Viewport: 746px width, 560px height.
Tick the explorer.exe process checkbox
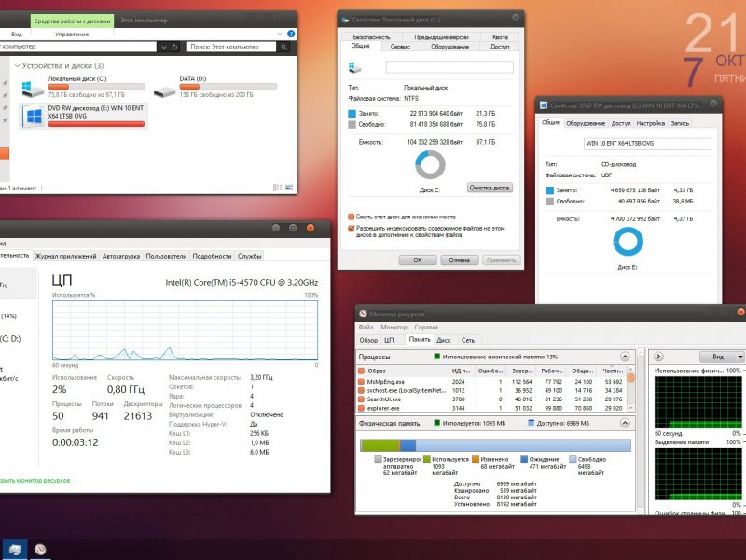coord(361,408)
